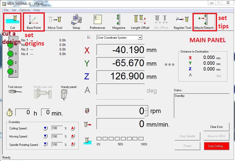This screenshot has width=235, height=161.
Task: Click the VPanel title bar app icon
Action: (4, 4)
